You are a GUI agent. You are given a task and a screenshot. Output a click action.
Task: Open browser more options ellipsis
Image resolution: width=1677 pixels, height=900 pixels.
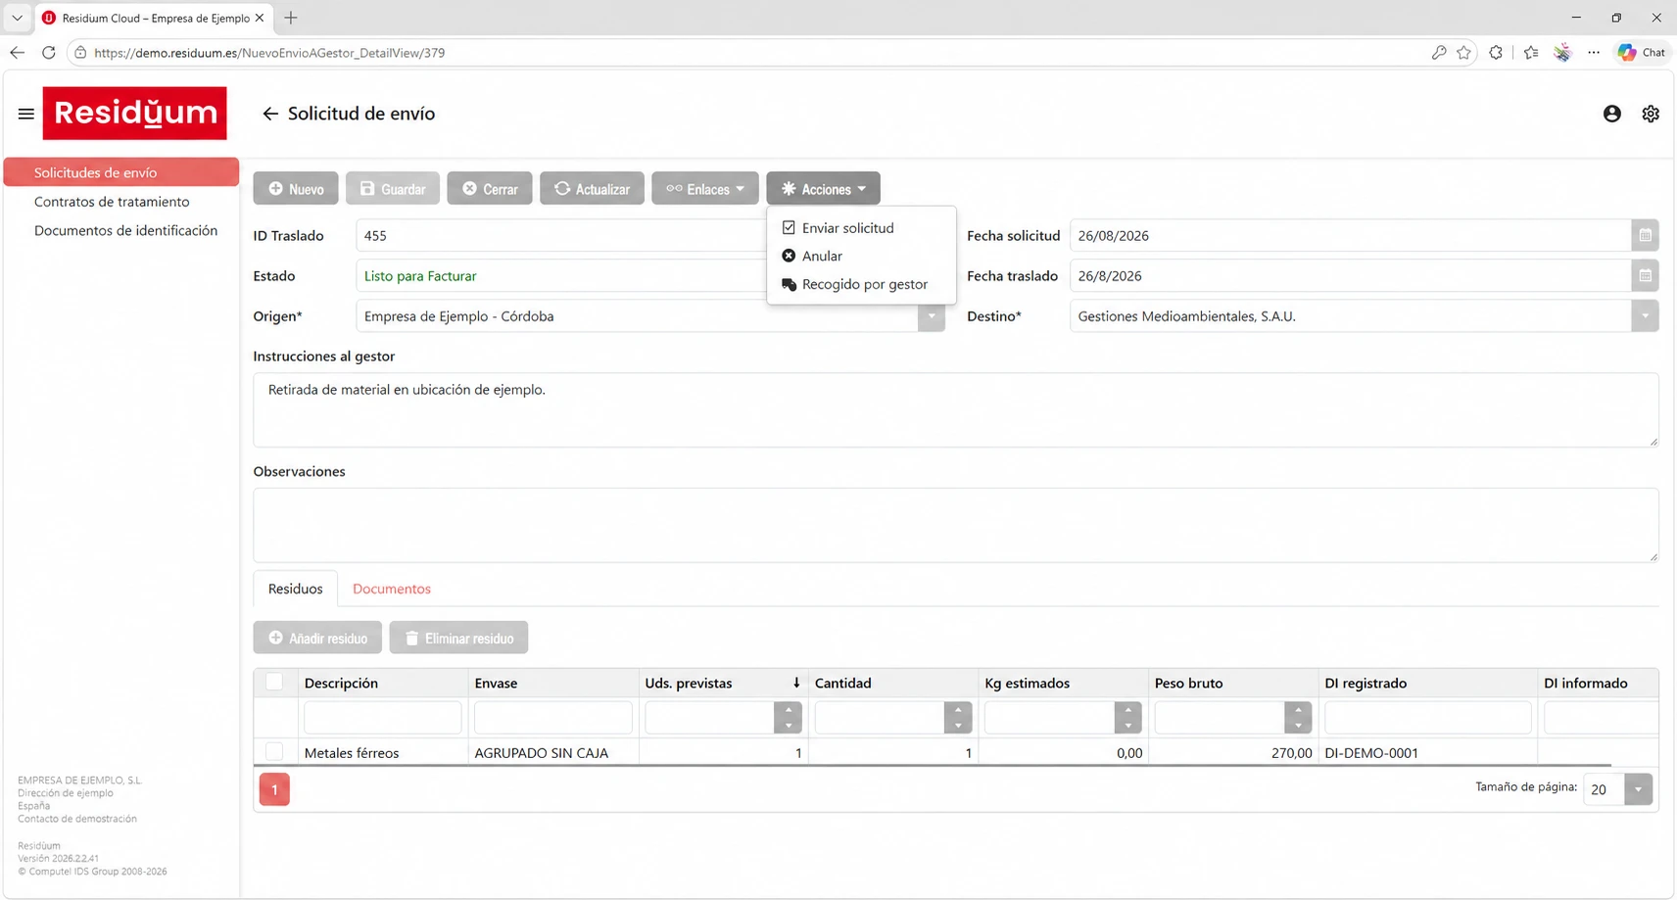point(1594,53)
